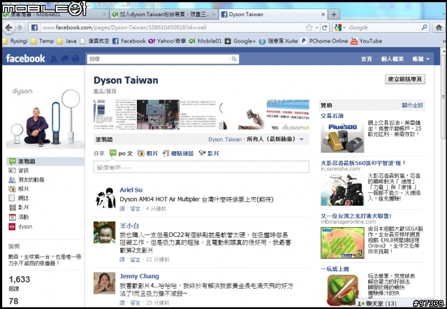
Task: Choose po 文 status share option
Action: (121, 154)
